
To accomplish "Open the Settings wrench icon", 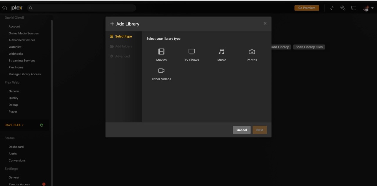I will coord(343,8).
